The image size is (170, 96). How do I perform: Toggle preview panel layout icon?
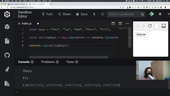coord(164,26)
